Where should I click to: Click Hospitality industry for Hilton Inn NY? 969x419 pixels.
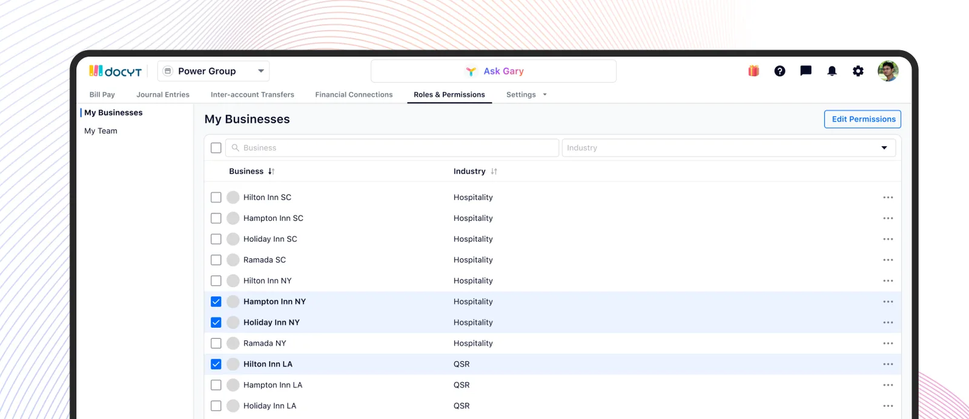point(473,281)
